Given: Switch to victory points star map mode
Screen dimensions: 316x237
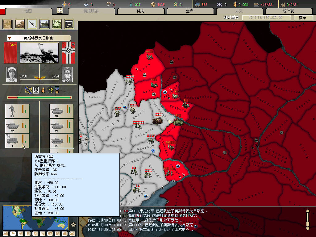Looking at the screenshot, I should [x=72, y=234].
